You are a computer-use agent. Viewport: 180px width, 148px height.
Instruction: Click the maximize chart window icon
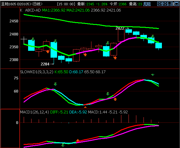coord(177,4)
